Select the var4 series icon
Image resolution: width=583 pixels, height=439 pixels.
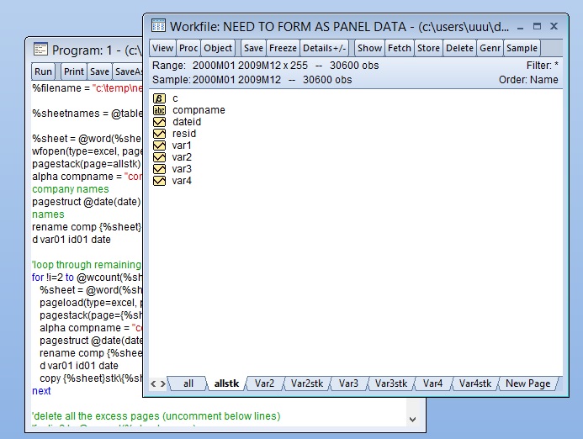coord(159,181)
